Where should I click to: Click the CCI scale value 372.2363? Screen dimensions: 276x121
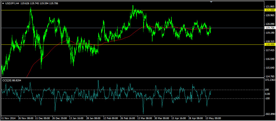(x=270, y=80)
